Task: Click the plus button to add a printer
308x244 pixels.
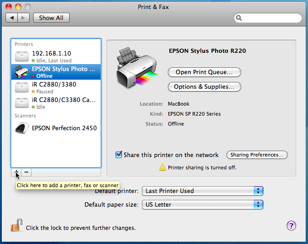Action: [16, 172]
